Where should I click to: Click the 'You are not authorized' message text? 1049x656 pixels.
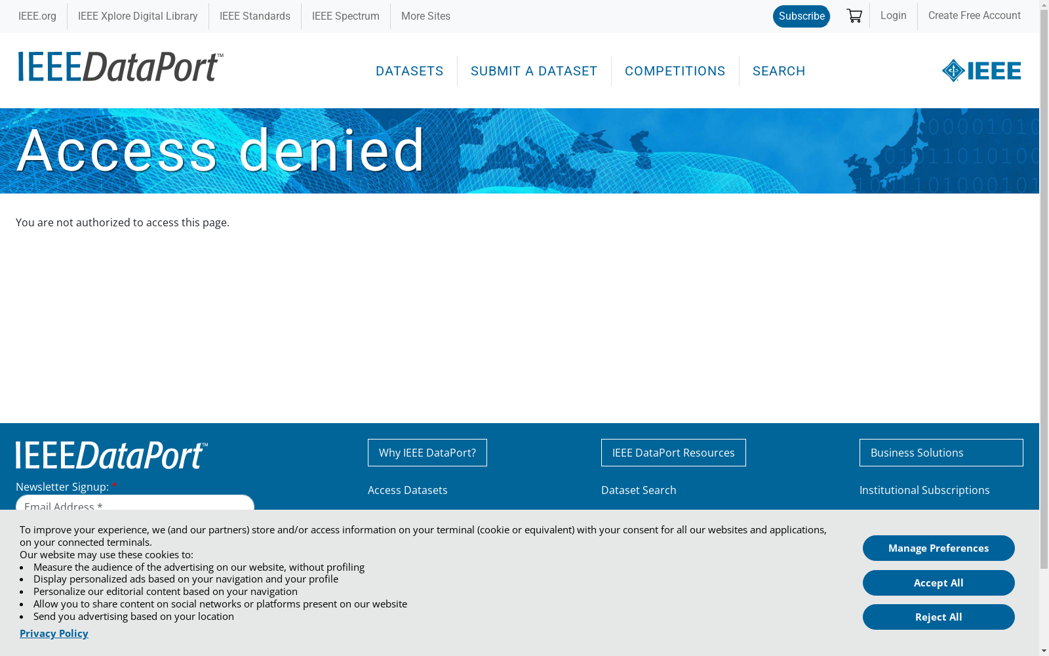123,222
